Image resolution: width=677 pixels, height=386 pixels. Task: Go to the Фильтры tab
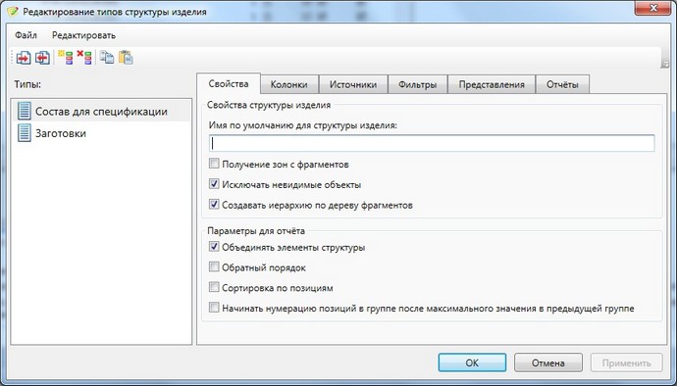pos(418,84)
